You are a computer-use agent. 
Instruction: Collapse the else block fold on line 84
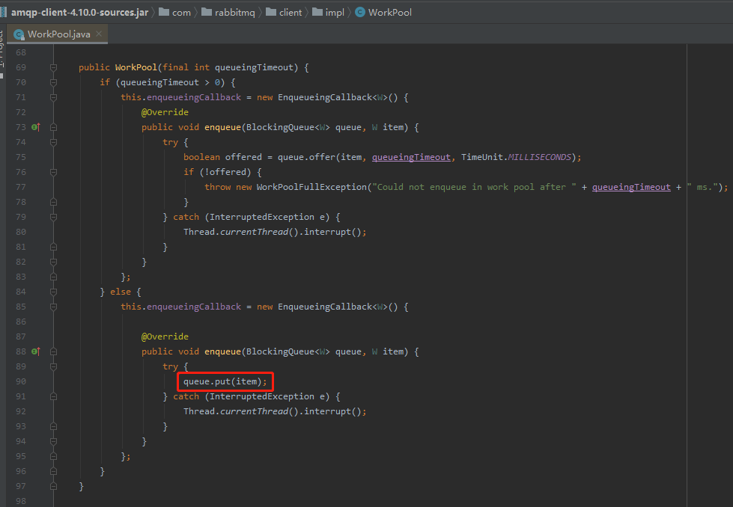(x=53, y=292)
